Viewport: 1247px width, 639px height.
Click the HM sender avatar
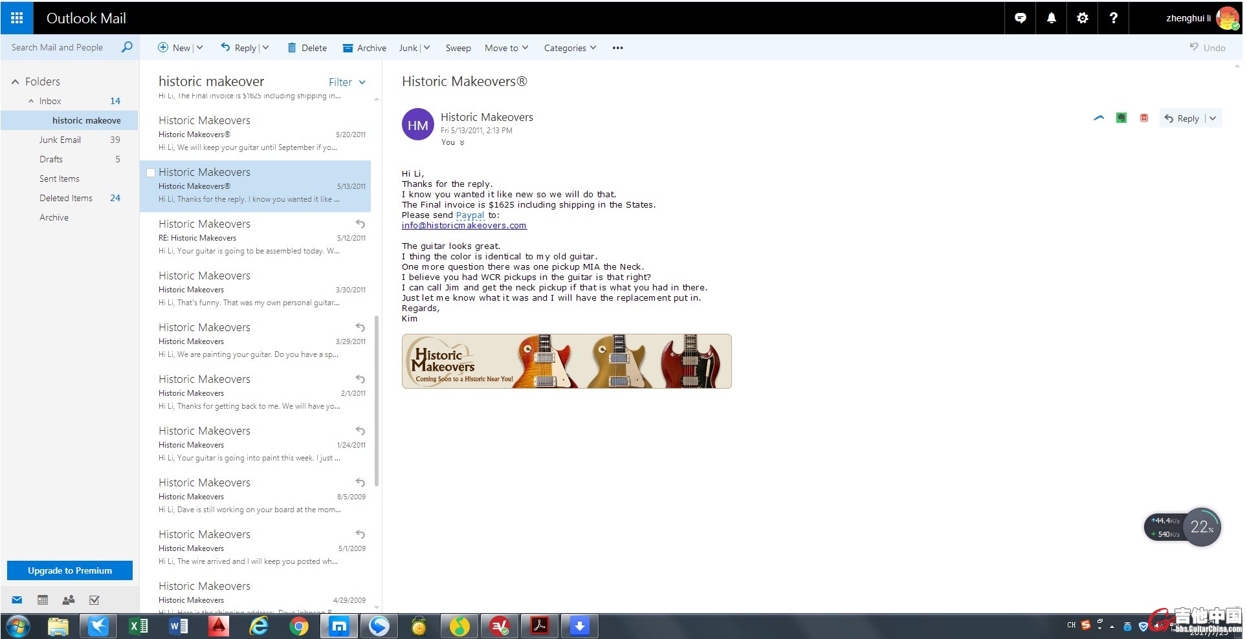[x=418, y=125]
